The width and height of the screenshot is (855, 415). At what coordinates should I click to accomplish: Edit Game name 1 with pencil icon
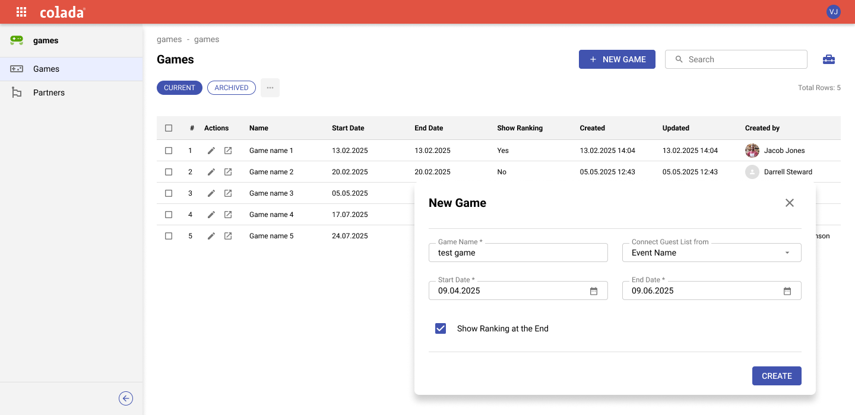tap(211, 151)
